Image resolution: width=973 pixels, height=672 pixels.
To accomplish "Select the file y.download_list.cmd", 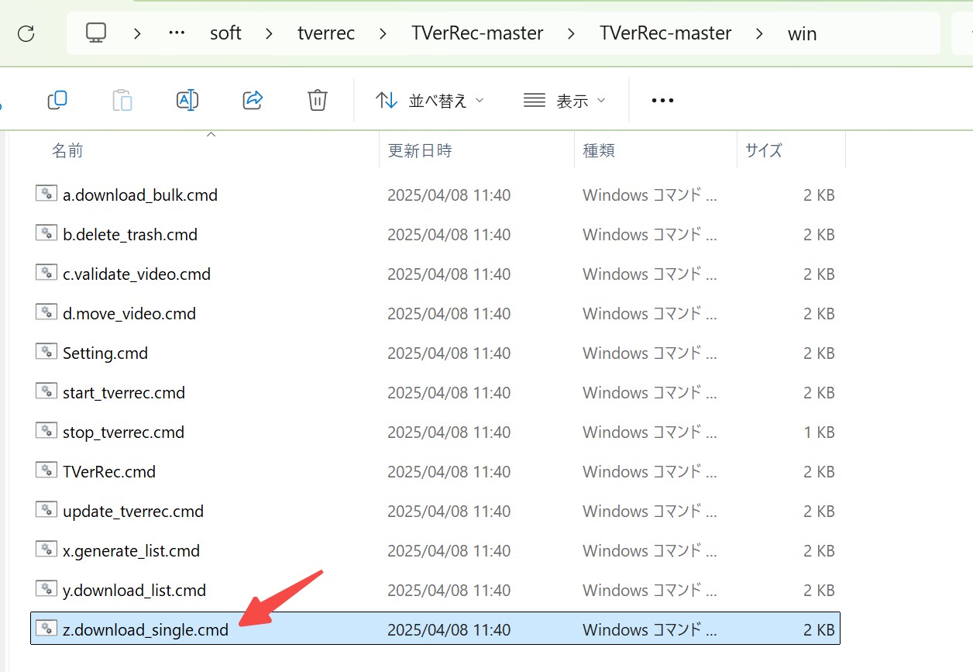I will pyautogui.click(x=134, y=591).
